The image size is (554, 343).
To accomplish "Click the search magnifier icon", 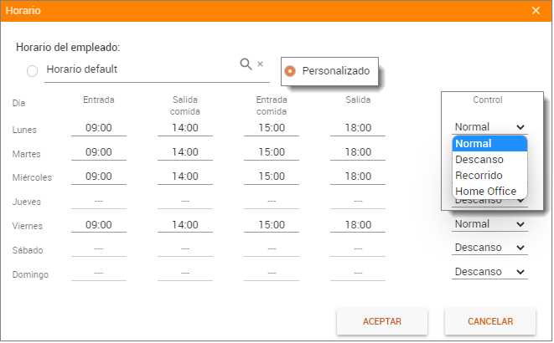I will (246, 64).
